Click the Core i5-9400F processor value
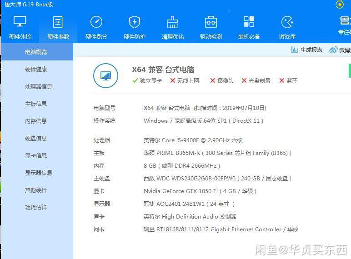This screenshot has height=259, width=351. coord(193,140)
